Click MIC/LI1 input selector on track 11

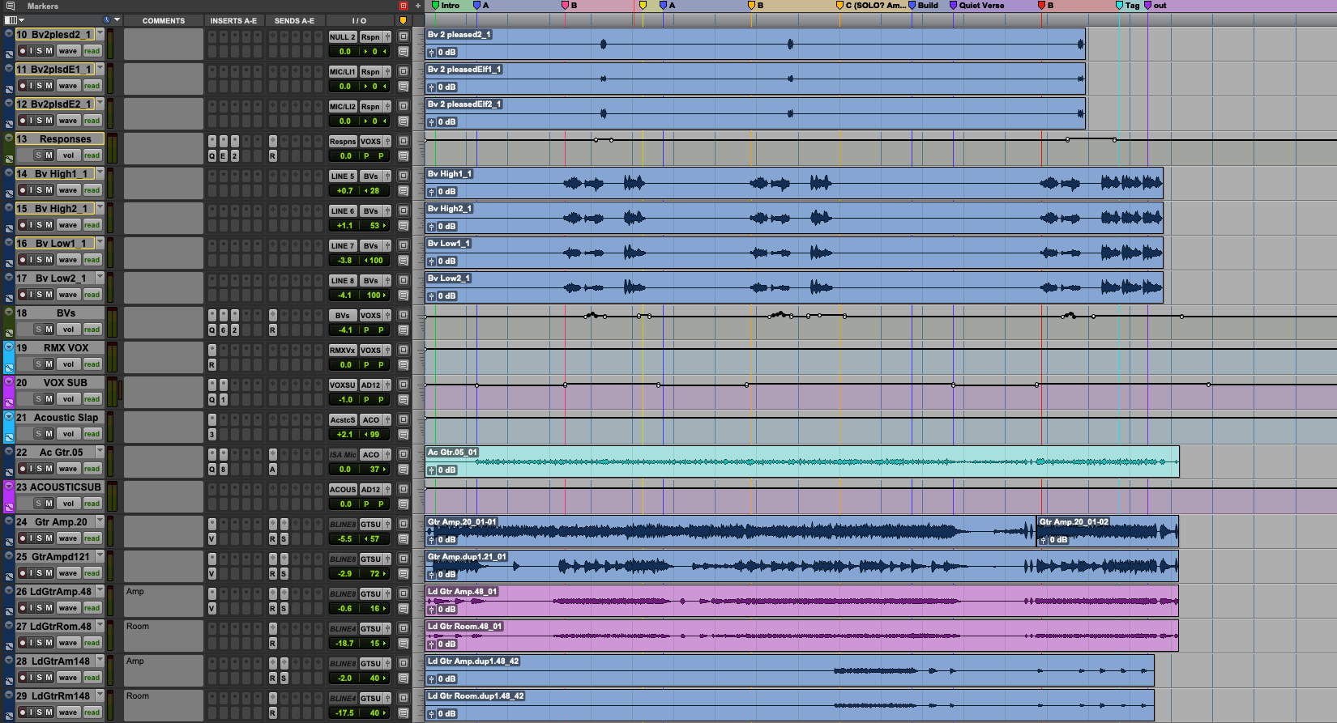click(342, 72)
